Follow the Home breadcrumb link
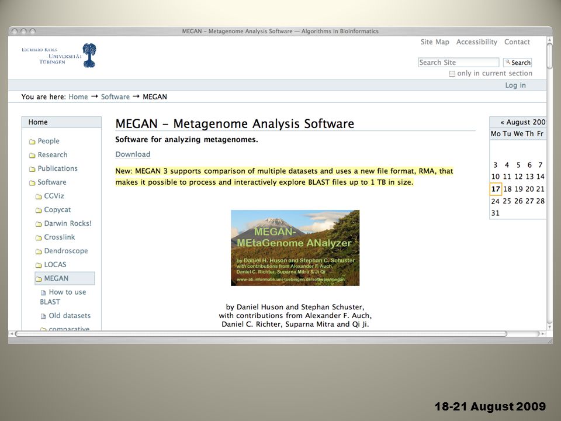 [78, 96]
